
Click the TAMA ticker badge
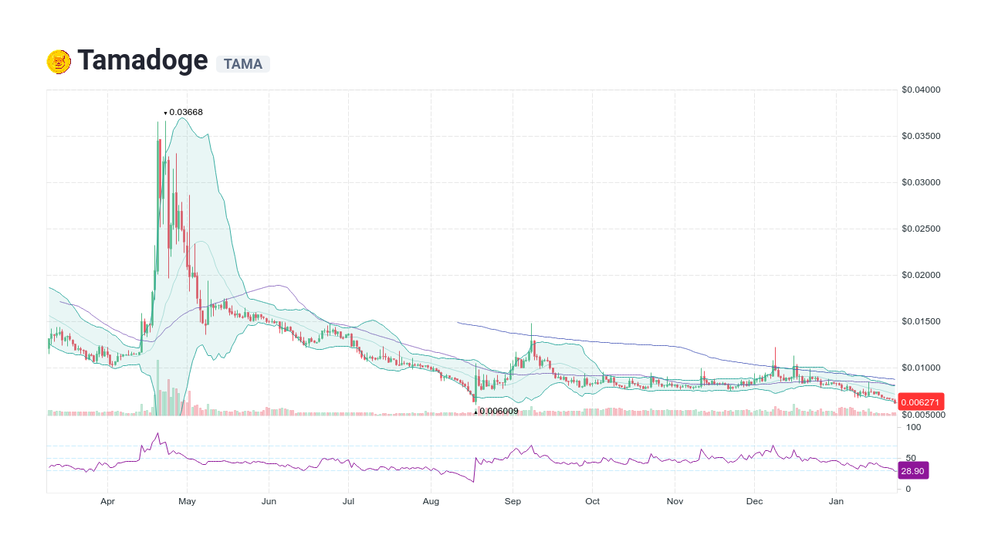243,64
